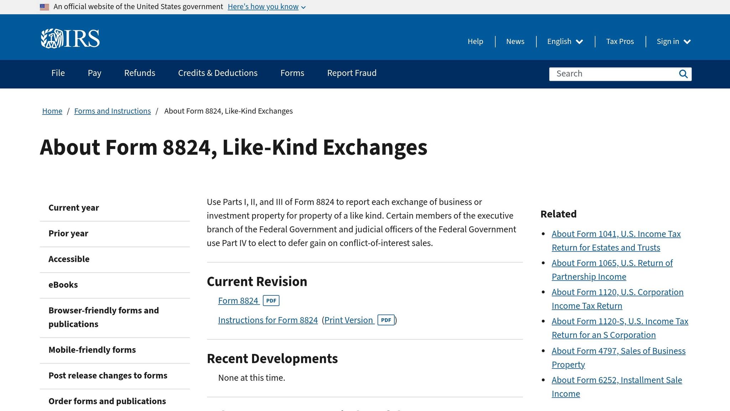Open the File menu
This screenshot has width=730, height=411.
58,73
